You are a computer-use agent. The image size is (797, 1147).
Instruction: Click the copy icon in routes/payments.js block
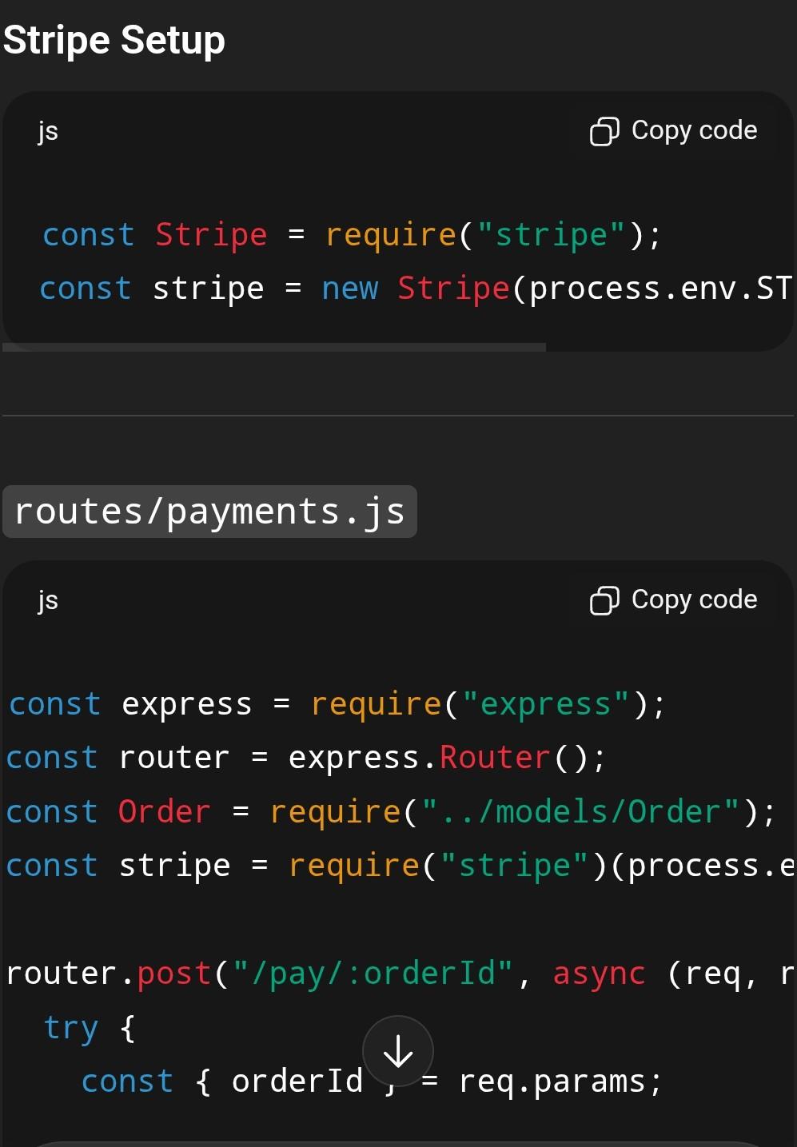coord(604,600)
